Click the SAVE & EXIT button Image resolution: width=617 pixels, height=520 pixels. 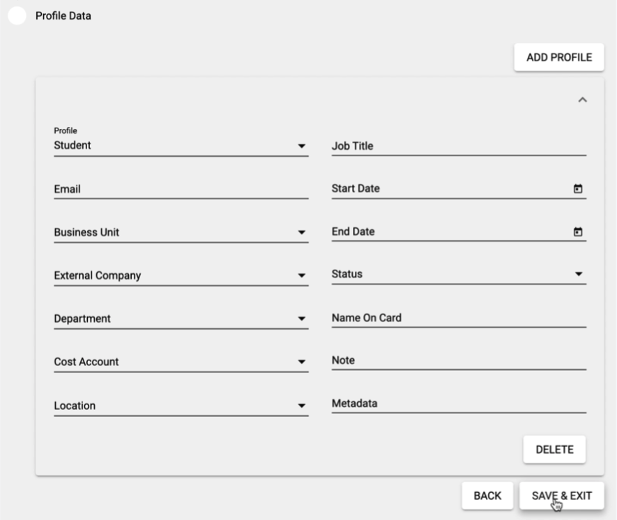point(562,495)
